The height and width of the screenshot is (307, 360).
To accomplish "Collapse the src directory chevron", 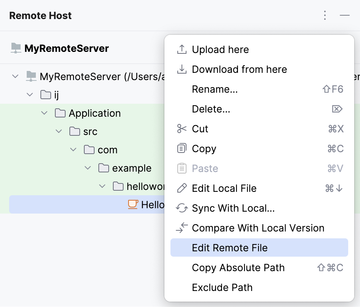I will point(59,131).
